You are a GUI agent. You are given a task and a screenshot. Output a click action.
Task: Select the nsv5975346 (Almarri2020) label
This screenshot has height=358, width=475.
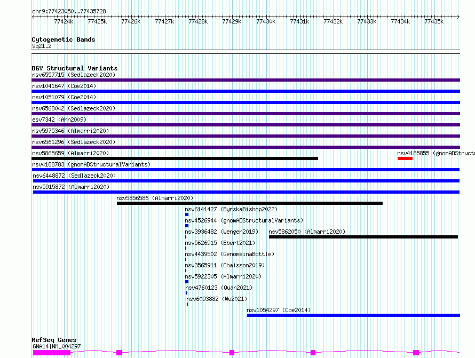[x=70, y=131]
